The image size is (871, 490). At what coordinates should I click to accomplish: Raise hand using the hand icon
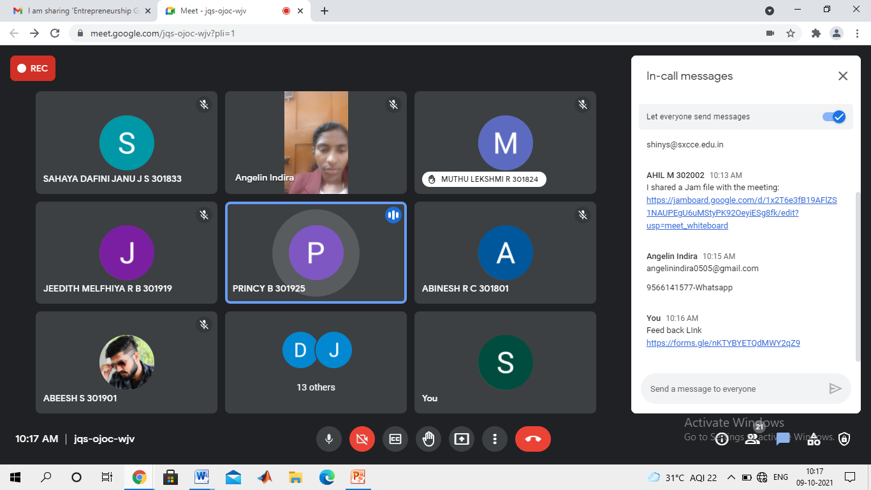(x=428, y=439)
